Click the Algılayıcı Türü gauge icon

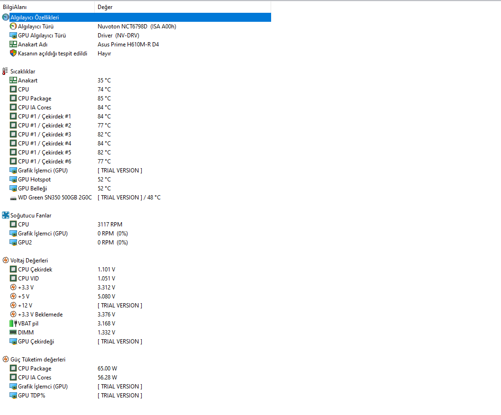pyautogui.click(x=13, y=26)
